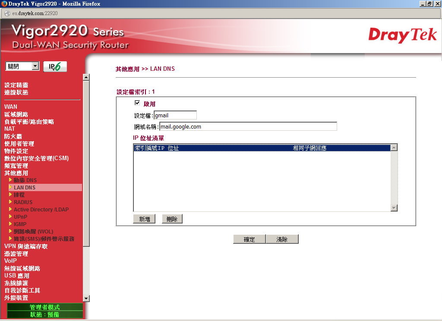Close the Firefox window
Viewport: 442px width, 321px height.
(437, 3)
